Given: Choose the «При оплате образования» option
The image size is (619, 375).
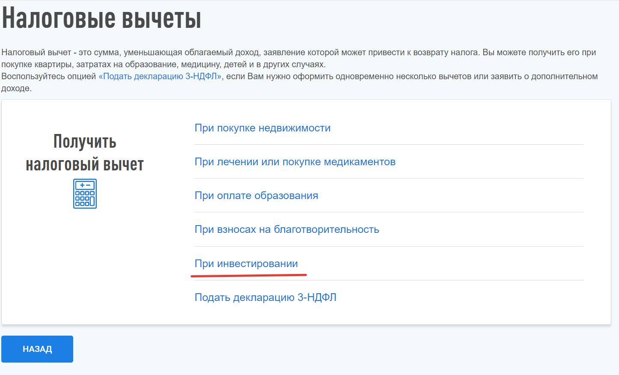Looking at the screenshot, I should tap(256, 196).
